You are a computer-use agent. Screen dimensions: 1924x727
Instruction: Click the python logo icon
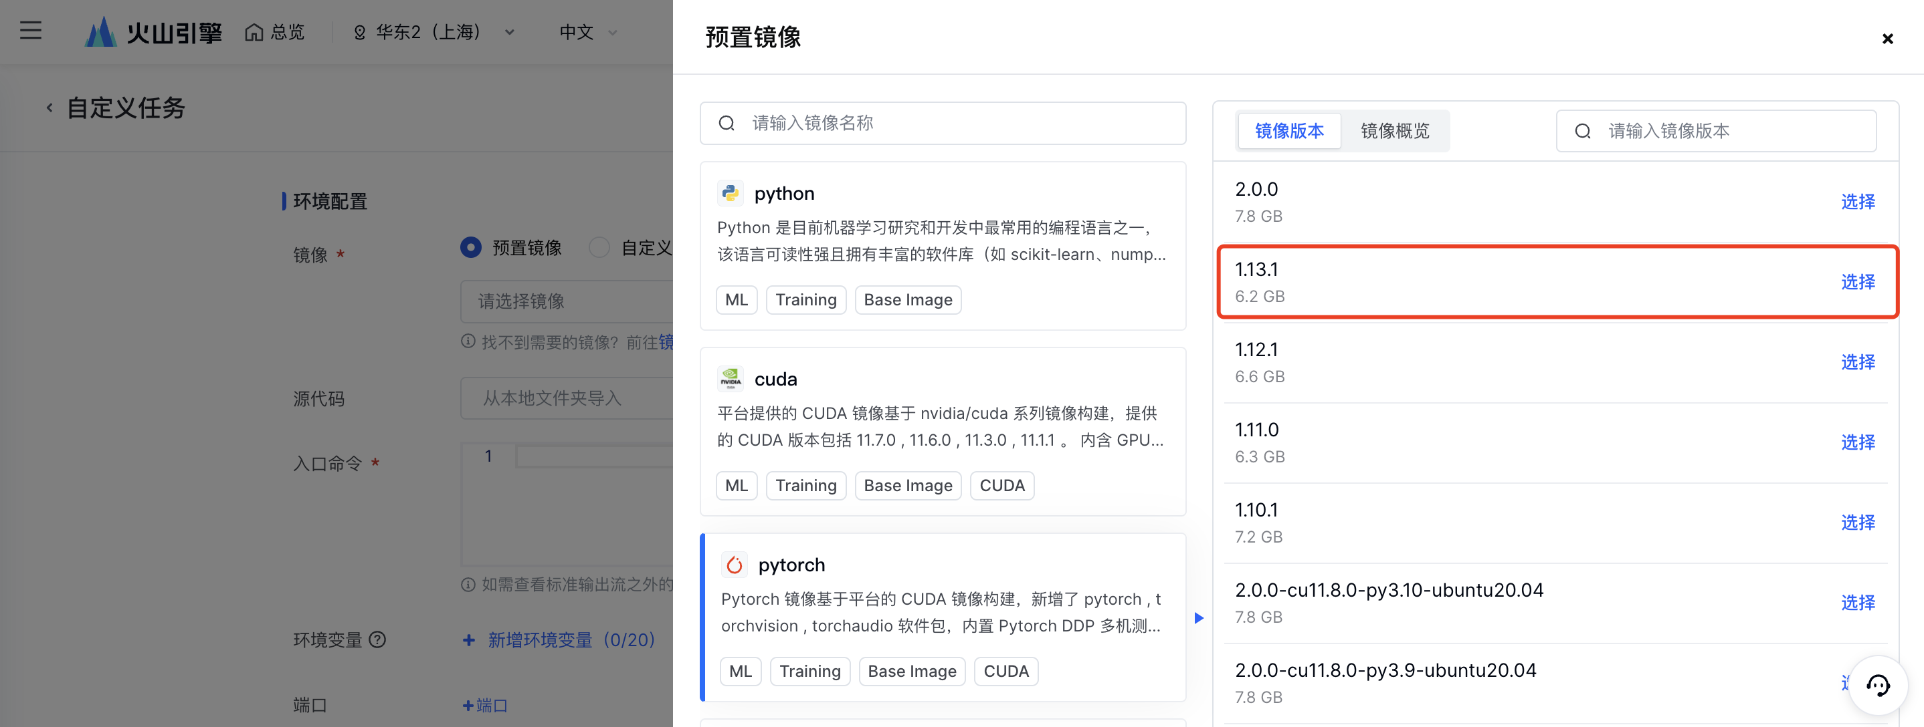click(x=731, y=193)
